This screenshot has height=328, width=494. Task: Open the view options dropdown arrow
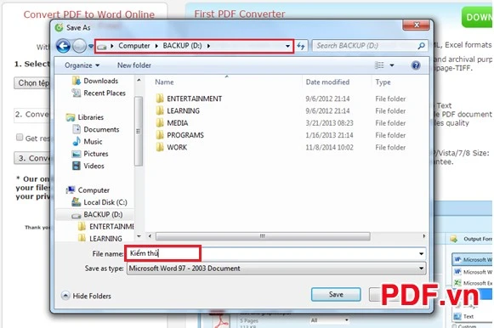click(392, 65)
